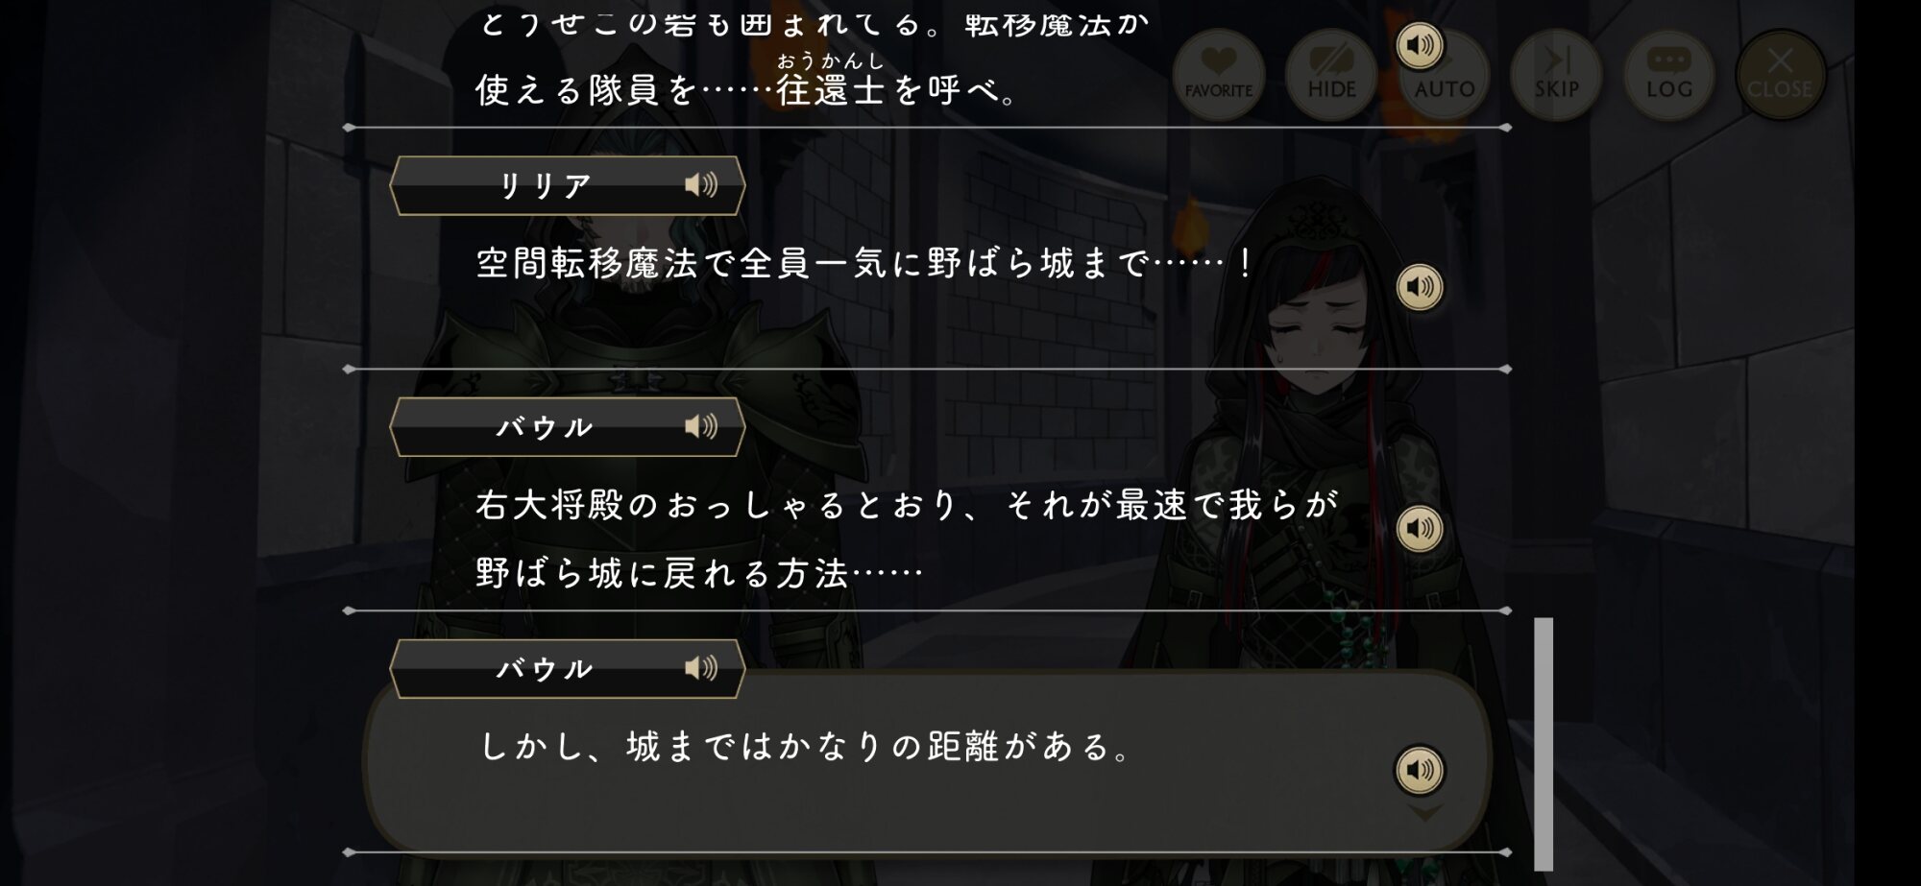Select the リリア name plate
The image size is (1921, 886).
[567, 185]
